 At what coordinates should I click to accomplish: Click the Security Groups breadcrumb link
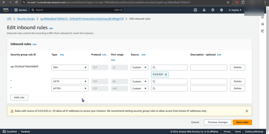26,19
